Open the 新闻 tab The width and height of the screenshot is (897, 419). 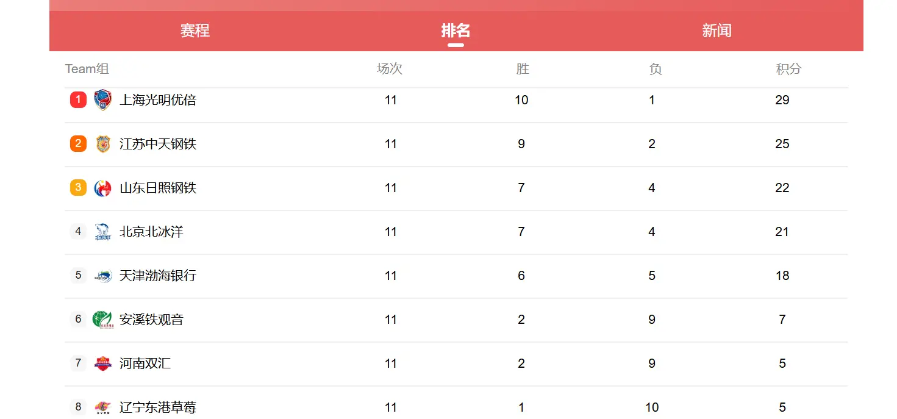717,30
